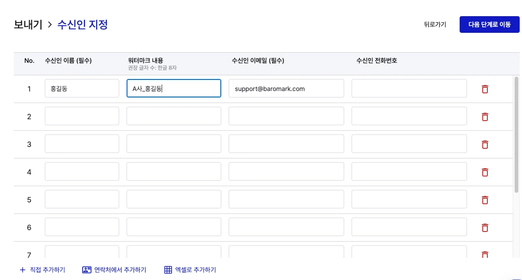Delete row 6 with the trash icon

click(485, 227)
